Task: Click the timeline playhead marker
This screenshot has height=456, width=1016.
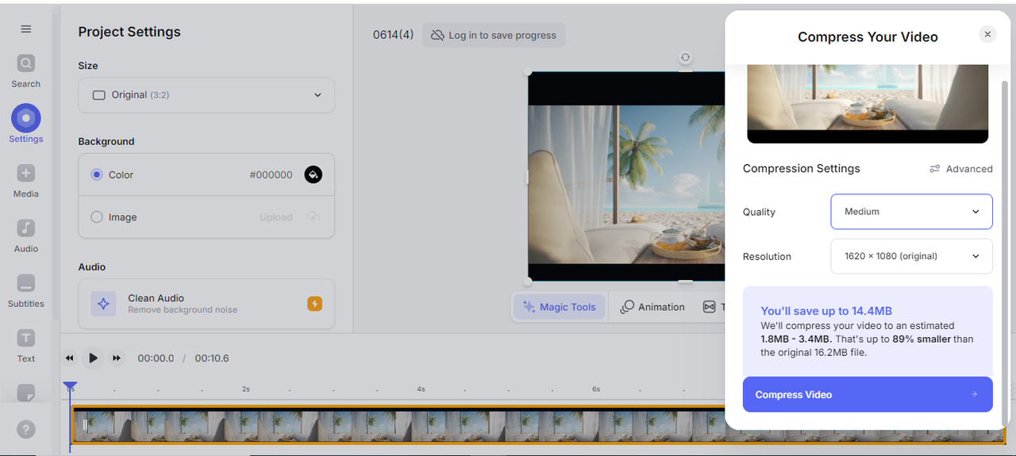Action: pos(70,387)
